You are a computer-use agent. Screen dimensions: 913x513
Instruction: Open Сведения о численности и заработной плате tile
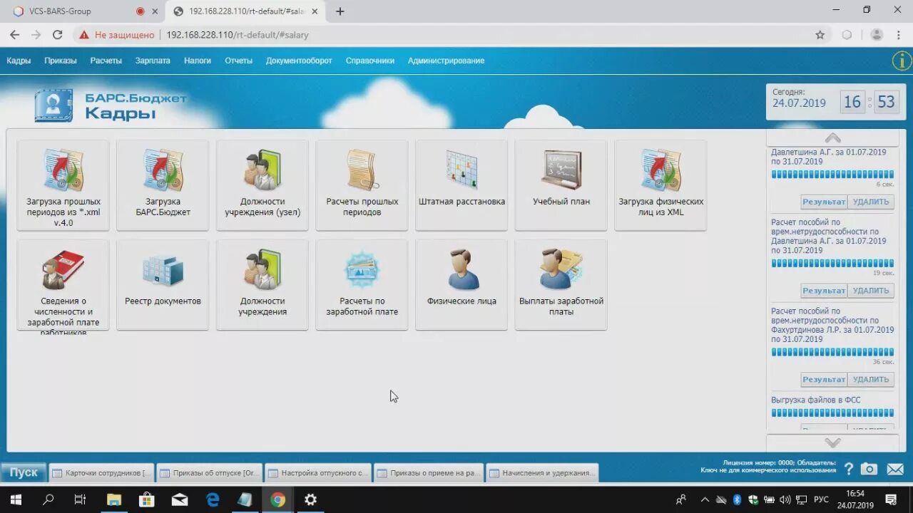click(x=63, y=285)
